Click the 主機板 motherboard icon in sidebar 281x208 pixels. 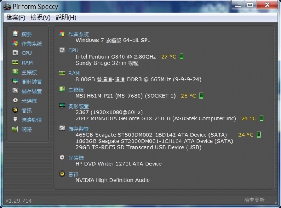coord(15,72)
